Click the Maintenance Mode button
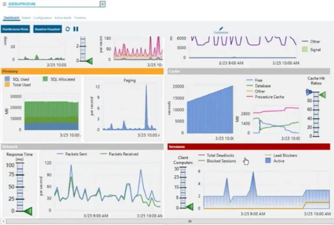Screen dimensions: 334x225 [x=15, y=29]
